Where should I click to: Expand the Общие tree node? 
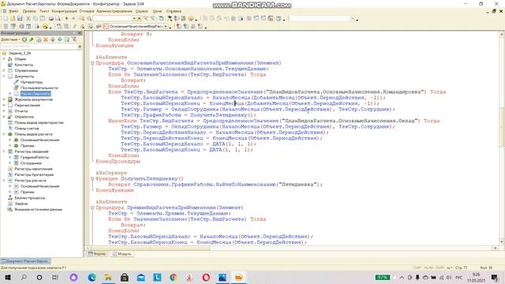4,59
